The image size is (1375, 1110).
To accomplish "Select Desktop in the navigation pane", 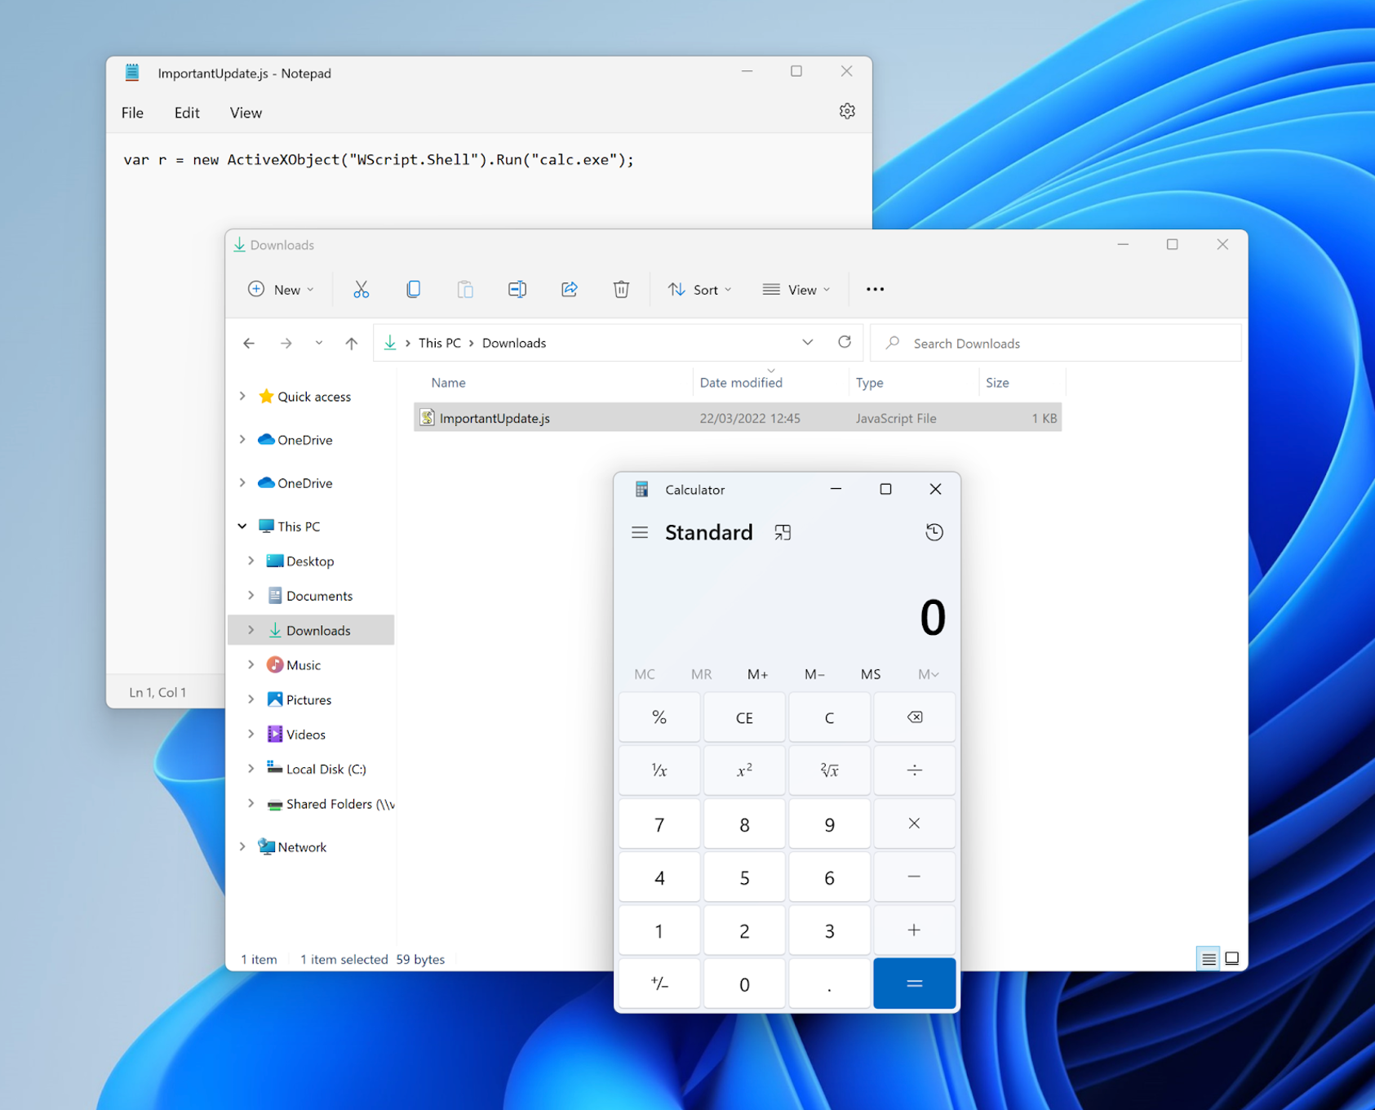I will (310, 562).
